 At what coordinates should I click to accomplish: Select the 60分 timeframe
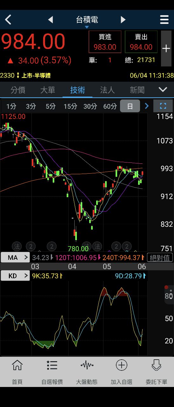110,106
